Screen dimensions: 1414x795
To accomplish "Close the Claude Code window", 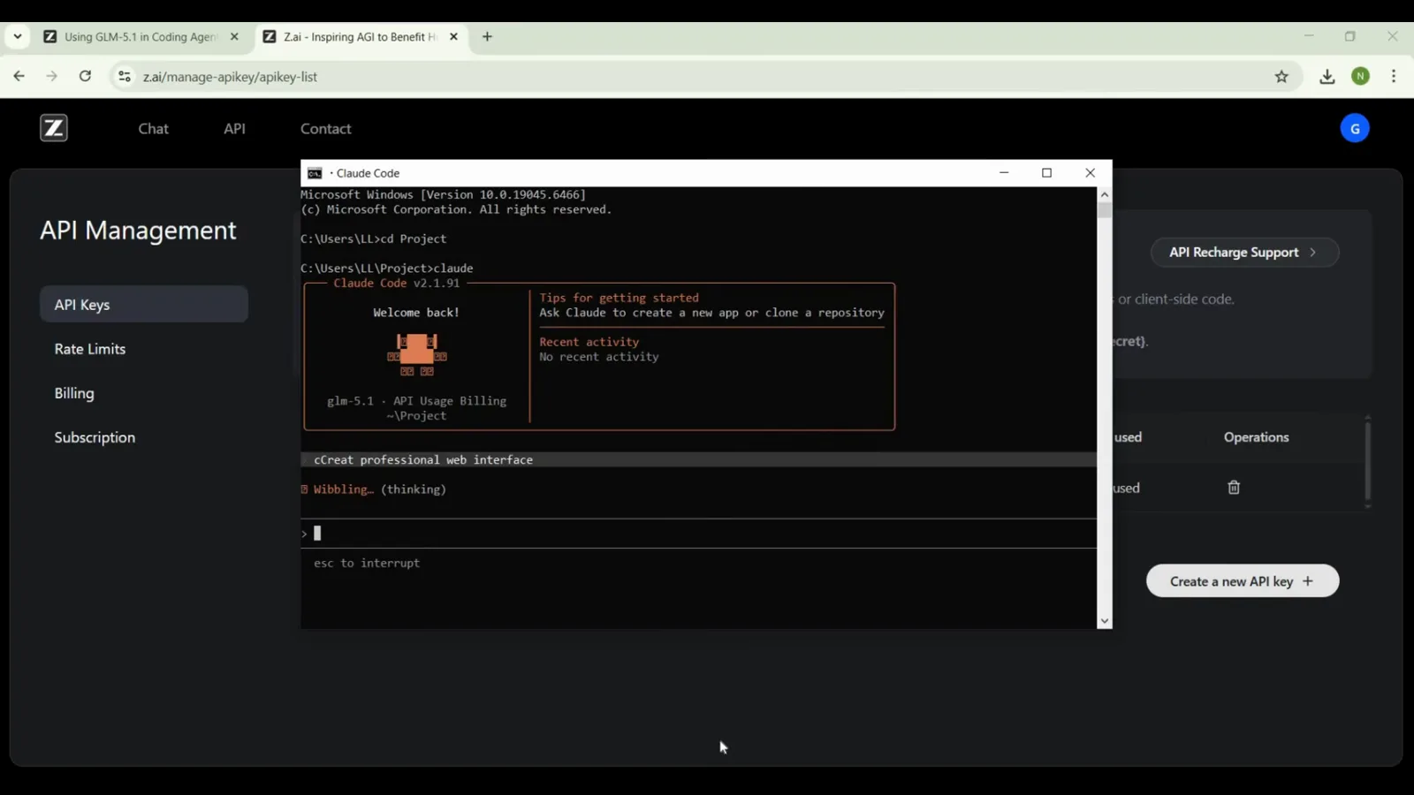I will [1090, 173].
